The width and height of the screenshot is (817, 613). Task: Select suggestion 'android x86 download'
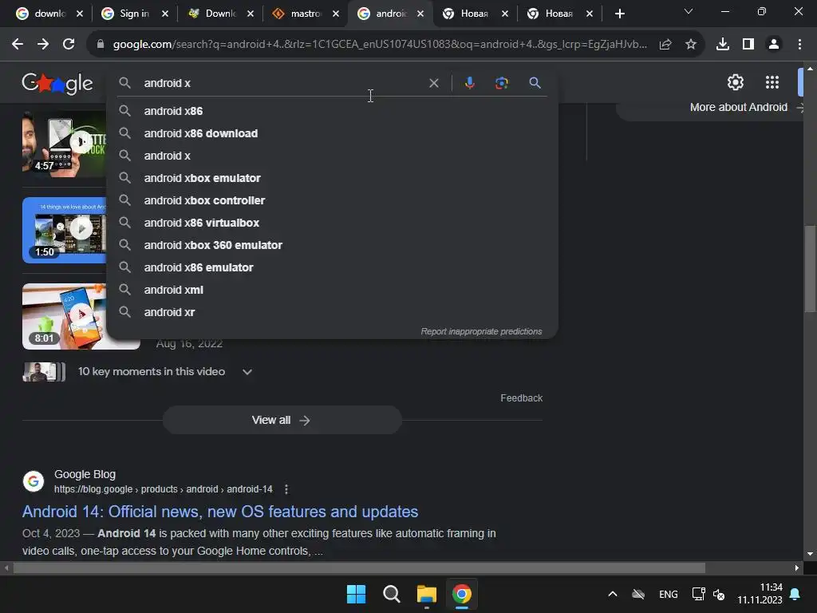[333, 133]
